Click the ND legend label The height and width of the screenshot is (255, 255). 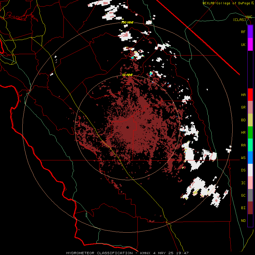(243, 221)
